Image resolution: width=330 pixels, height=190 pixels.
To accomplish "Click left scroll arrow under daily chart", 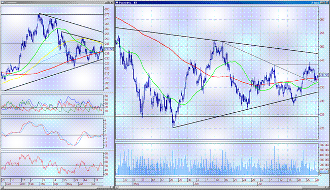I will [x=2, y=187].
